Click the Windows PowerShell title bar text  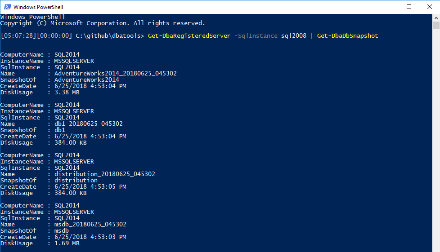pyautogui.click(x=38, y=7)
